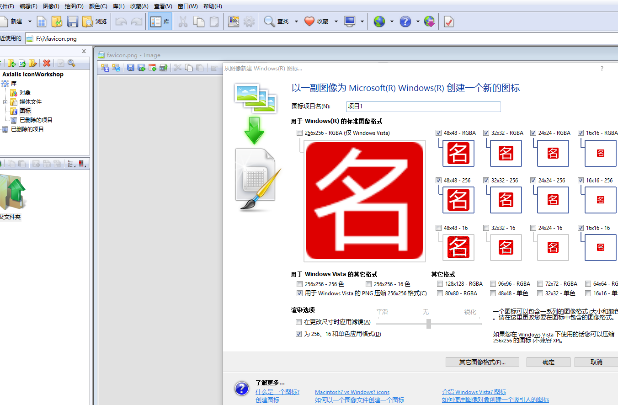The width and height of the screenshot is (618, 405).
Task: Click the red checkmark note toolbar icon
Action: [448, 21]
